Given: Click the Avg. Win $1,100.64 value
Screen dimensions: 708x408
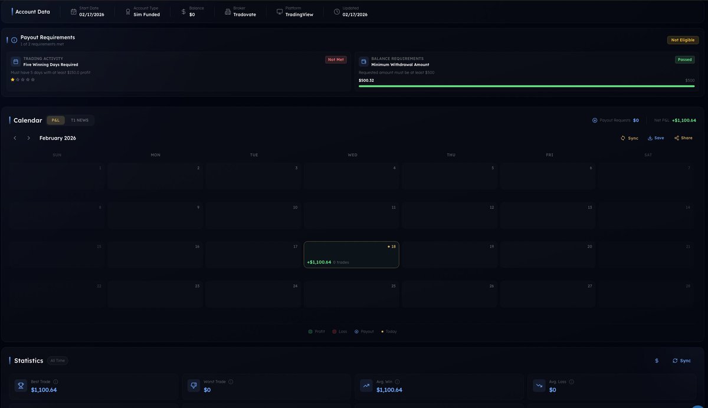Looking at the screenshot, I should pos(389,390).
